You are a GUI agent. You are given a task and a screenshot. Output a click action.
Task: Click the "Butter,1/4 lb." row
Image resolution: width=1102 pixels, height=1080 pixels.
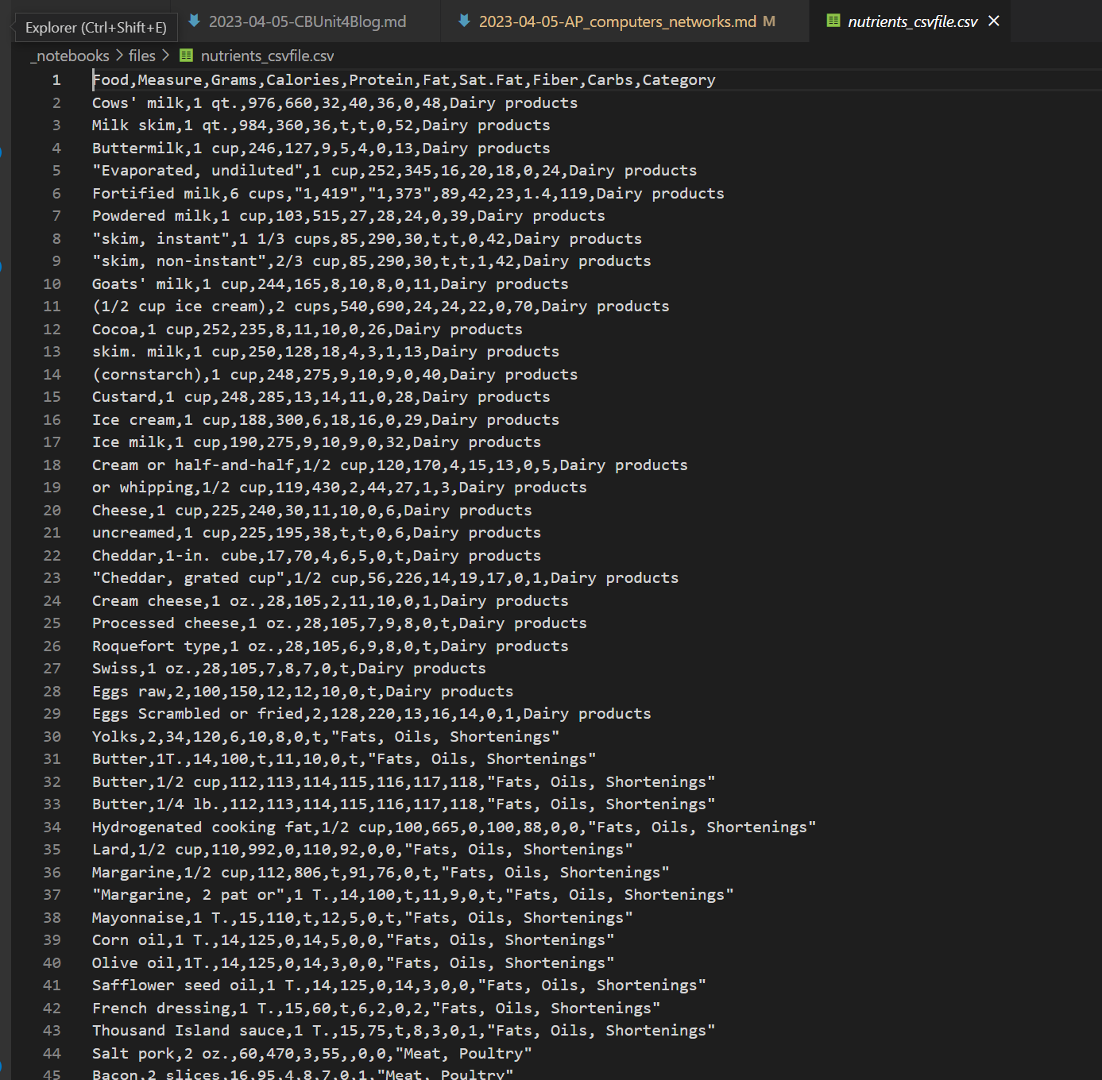(404, 804)
